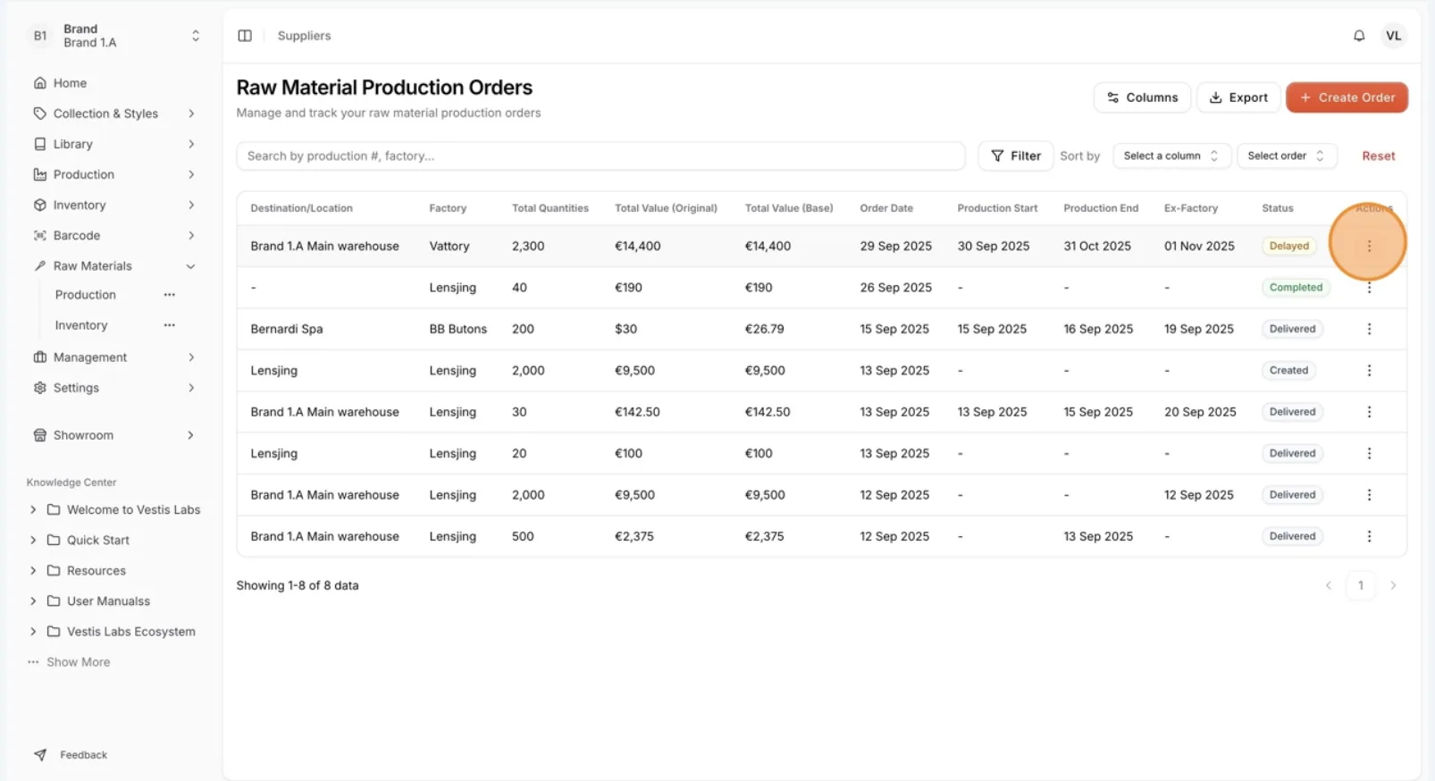
Task: Click options dots next to Raw Materials Production
Action: (170, 295)
